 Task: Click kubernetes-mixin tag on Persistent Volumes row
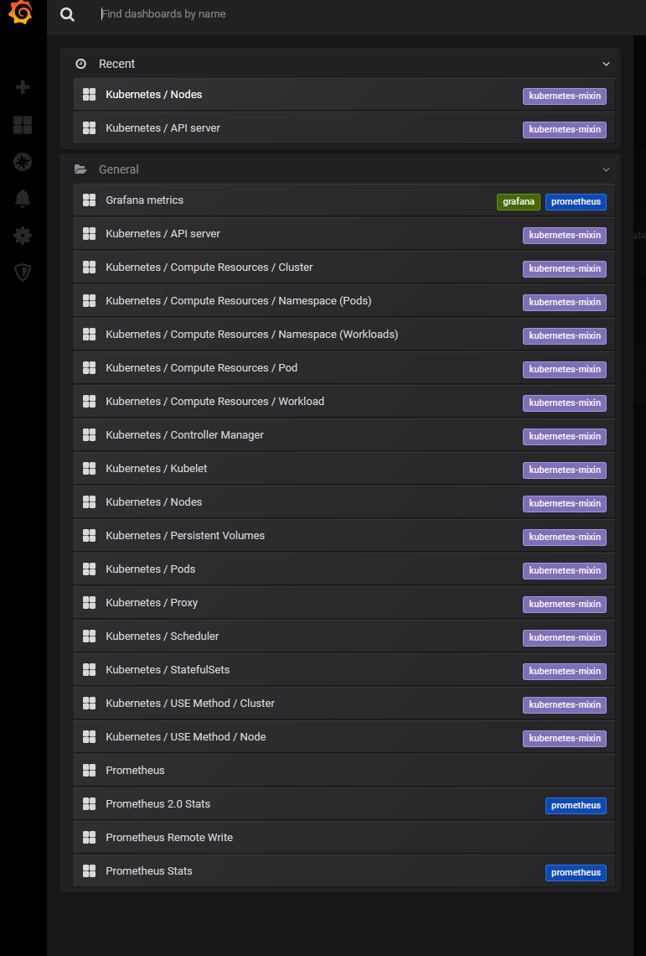click(565, 538)
